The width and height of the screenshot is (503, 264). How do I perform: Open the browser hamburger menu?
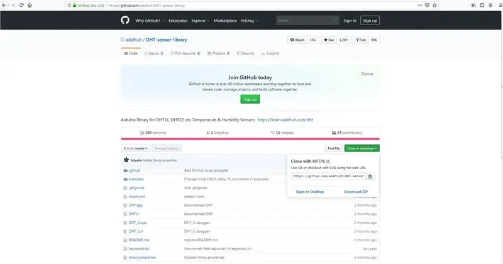pos(500,5)
